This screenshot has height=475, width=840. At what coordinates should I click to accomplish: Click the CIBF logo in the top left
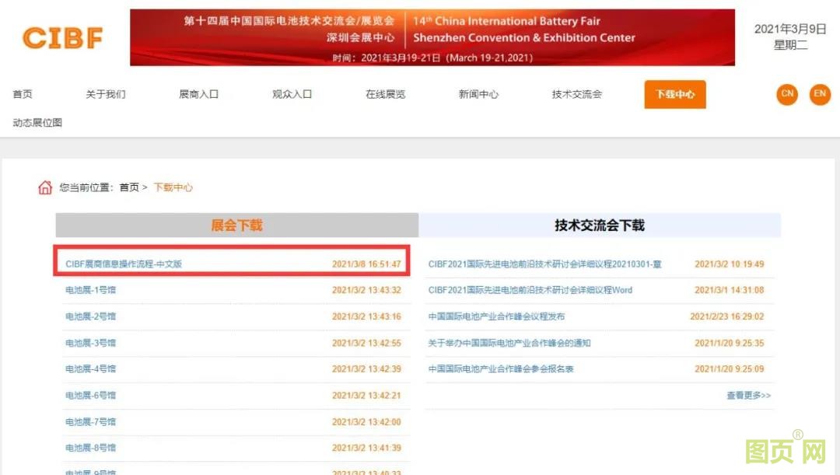point(62,37)
